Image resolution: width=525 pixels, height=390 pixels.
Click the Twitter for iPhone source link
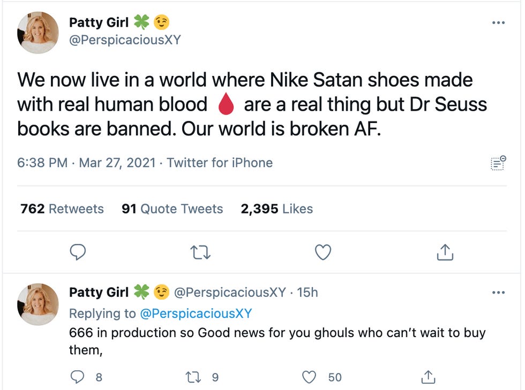pyautogui.click(x=220, y=163)
